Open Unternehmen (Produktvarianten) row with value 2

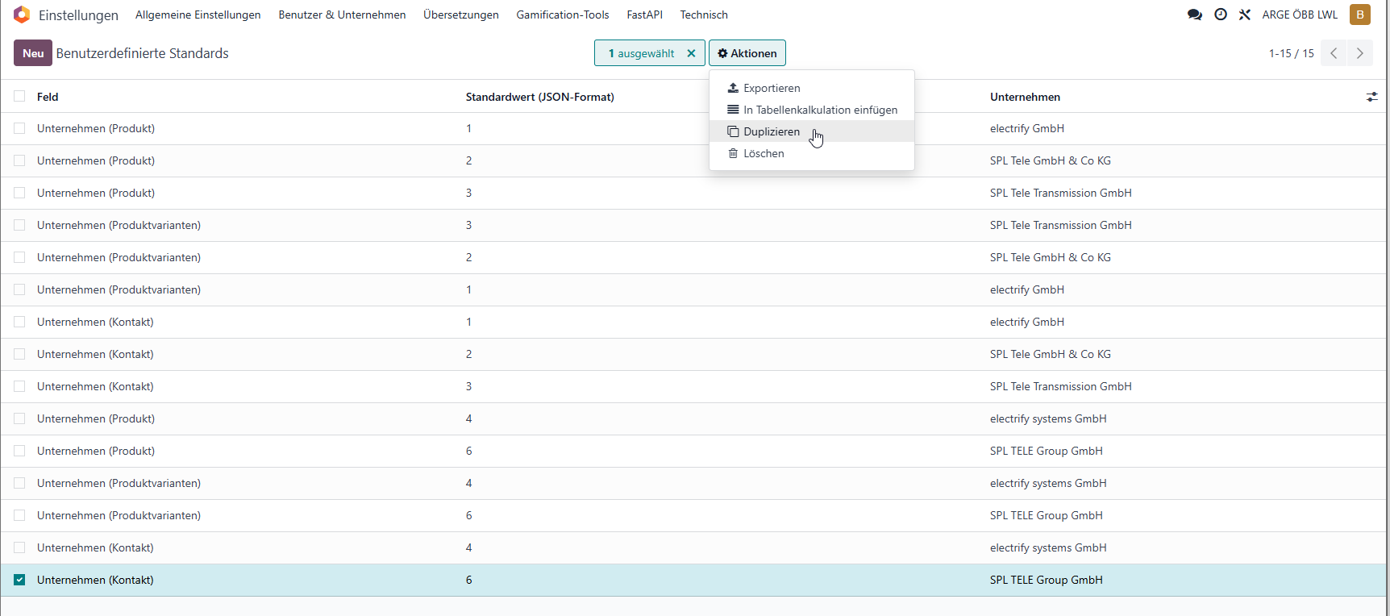tap(693, 257)
